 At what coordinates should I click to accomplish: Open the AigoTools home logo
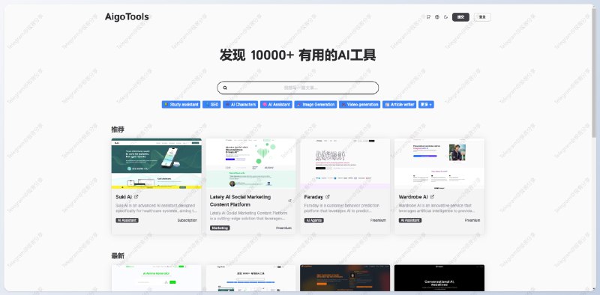[x=127, y=16]
